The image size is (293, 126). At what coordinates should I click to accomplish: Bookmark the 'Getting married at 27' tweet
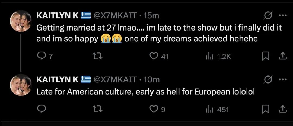(266, 56)
